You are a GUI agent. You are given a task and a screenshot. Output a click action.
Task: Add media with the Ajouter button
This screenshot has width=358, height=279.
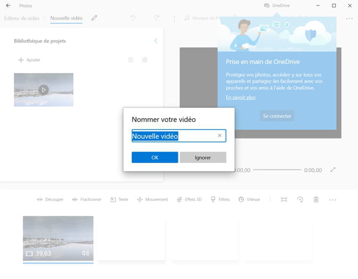(29, 60)
